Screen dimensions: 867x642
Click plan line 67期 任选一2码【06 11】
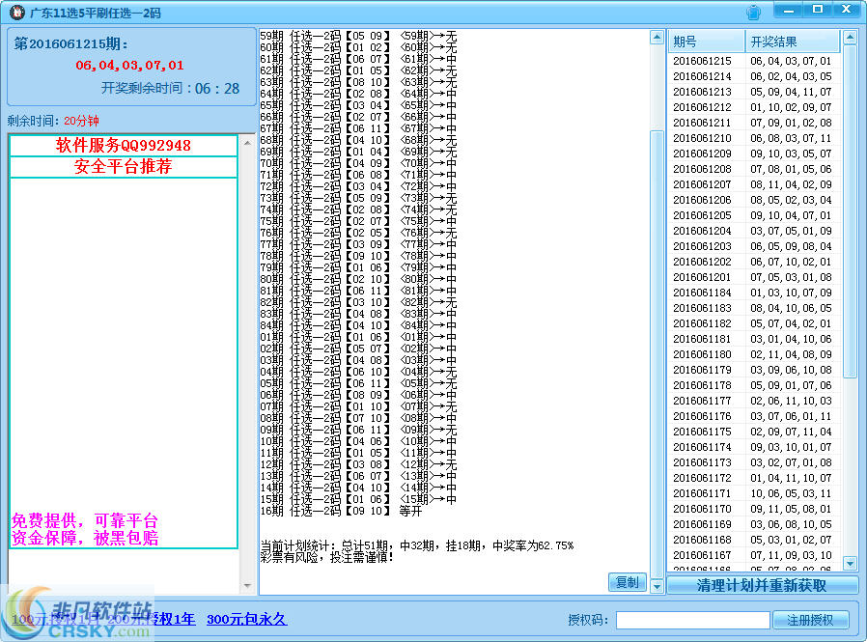tap(359, 128)
